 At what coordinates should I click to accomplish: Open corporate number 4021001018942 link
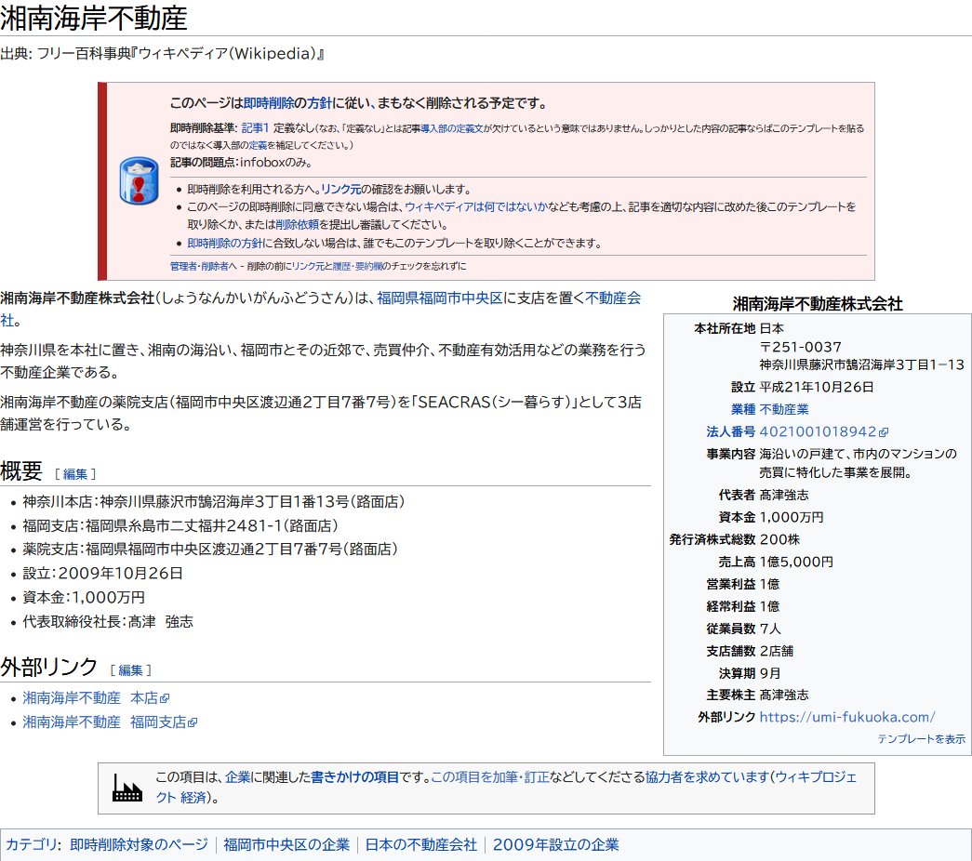823,431
